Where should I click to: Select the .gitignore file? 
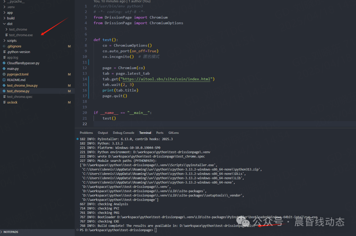14,46
